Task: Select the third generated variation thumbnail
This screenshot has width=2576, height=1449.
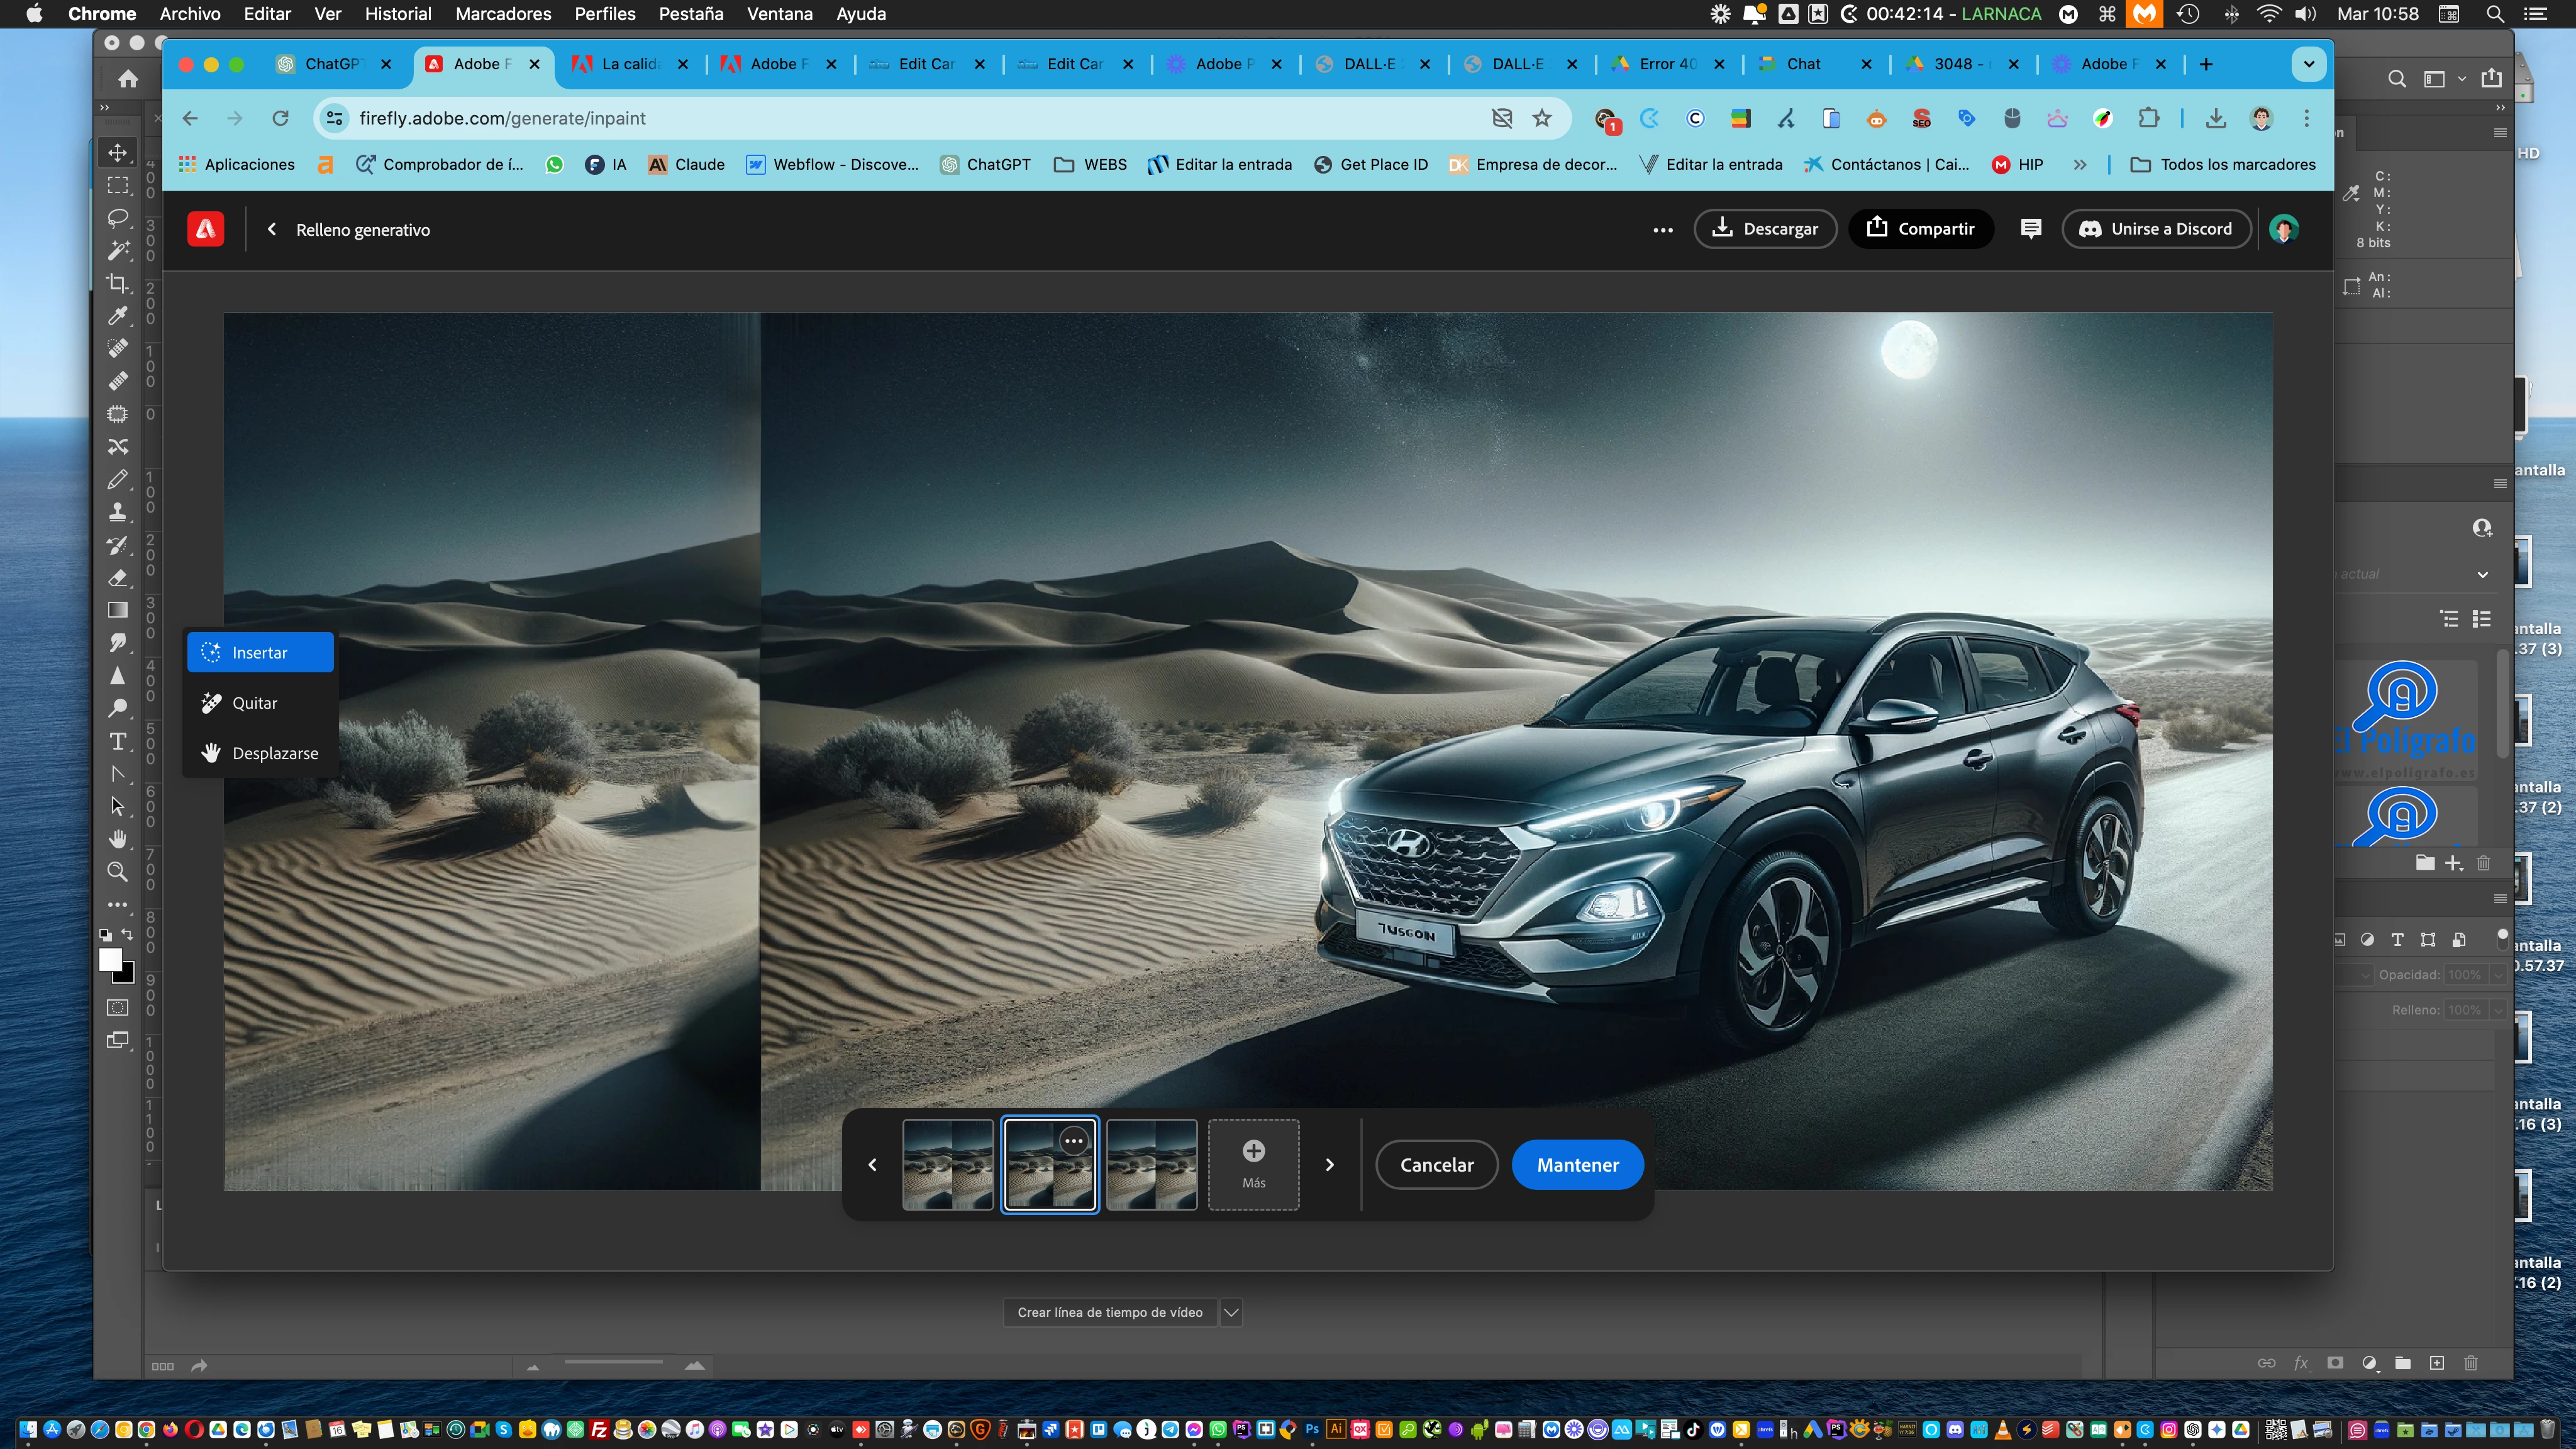Action: pyautogui.click(x=1151, y=1164)
